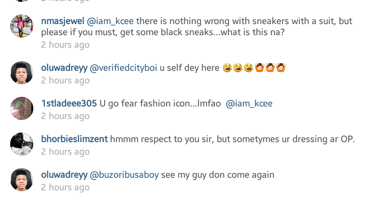386x198 pixels.
Task: Open the 1stladeee305 username link
Action: tap(69, 104)
